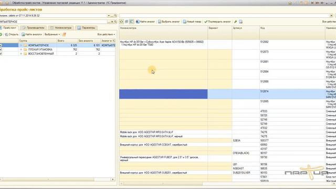Screen dimensions: 336x189
Task: Click the Выбрать аналог button
Action: pyautogui.click(x=169, y=22)
